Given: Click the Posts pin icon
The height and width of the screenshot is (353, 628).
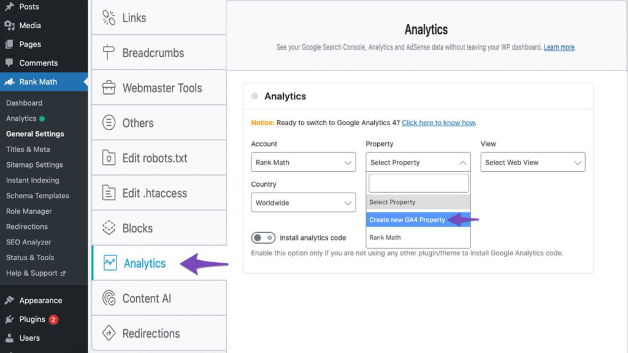Looking at the screenshot, I should pyautogui.click(x=9, y=7).
